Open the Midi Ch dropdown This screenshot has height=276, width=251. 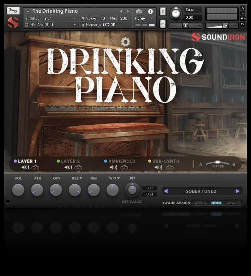74,25
